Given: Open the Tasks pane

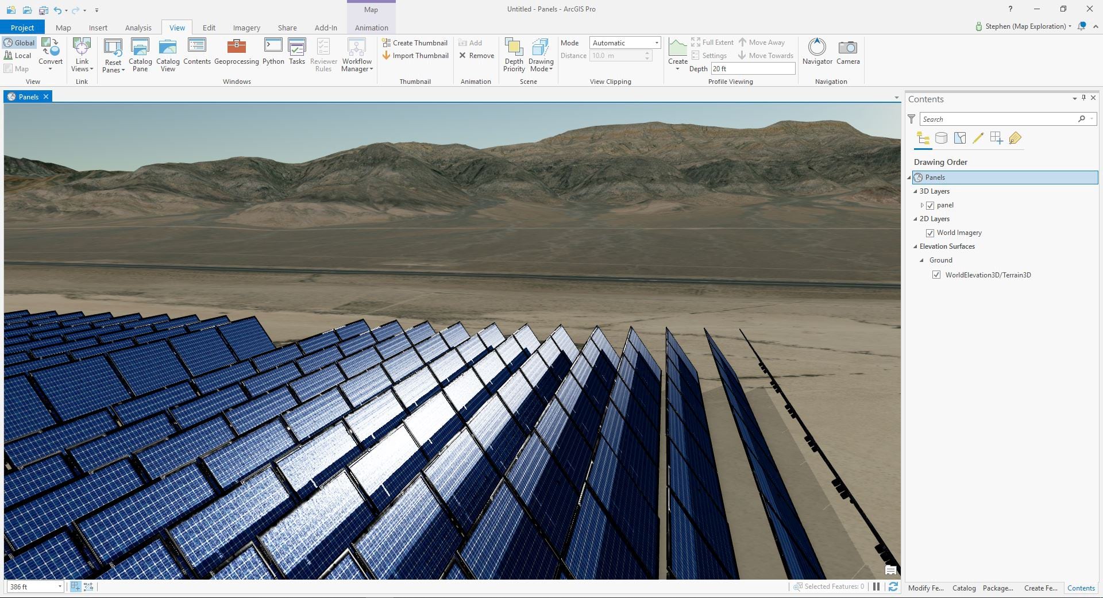Looking at the screenshot, I should click(x=297, y=52).
